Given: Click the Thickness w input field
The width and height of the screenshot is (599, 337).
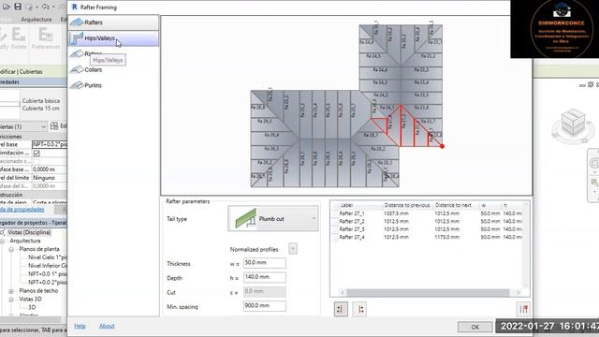Looking at the screenshot, I should point(264,263).
